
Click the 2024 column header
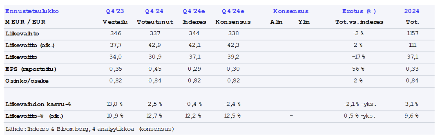pyautogui.click(x=412, y=11)
